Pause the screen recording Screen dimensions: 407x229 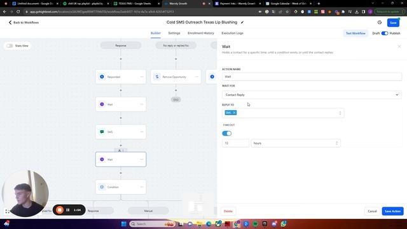click(x=68, y=210)
